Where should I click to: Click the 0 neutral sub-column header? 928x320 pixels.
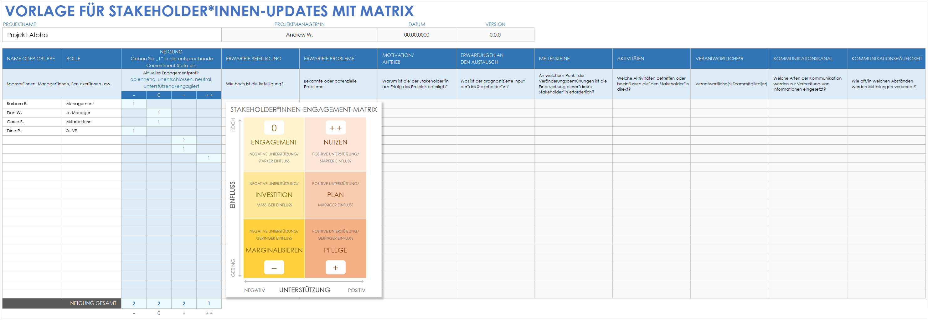[x=159, y=95]
